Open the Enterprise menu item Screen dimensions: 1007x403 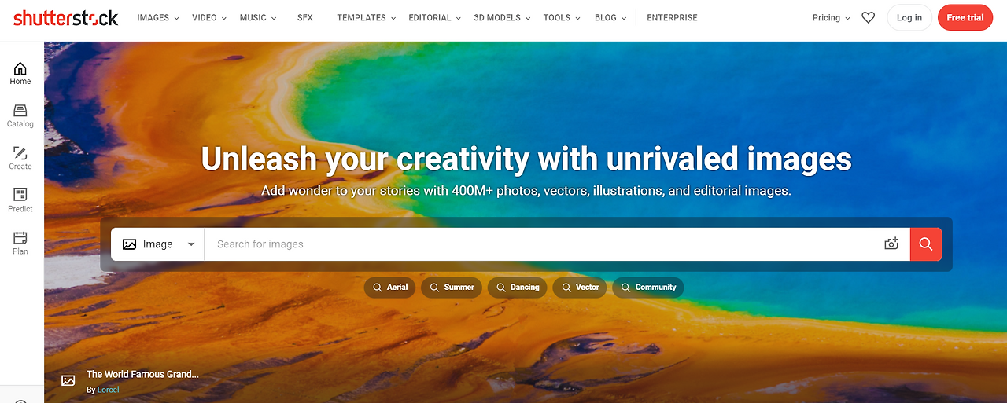point(672,17)
